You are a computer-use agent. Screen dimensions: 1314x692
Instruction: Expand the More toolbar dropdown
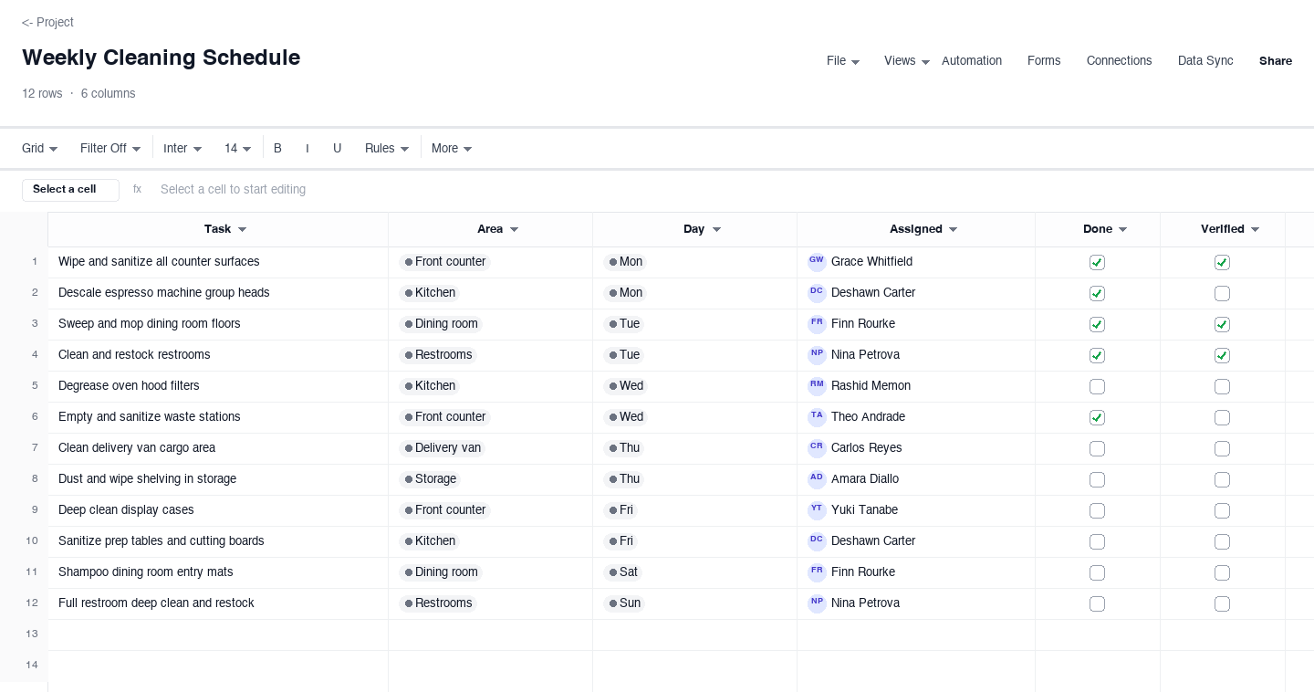[x=452, y=148]
